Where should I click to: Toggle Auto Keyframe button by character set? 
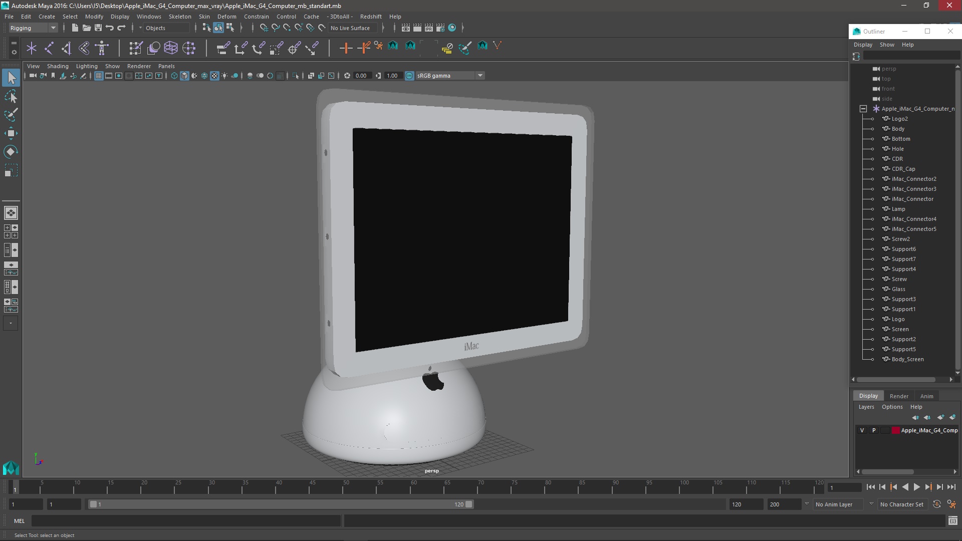(x=937, y=504)
